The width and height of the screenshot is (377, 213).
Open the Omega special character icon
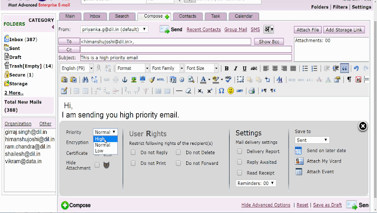pyautogui.click(x=221, y=91)
